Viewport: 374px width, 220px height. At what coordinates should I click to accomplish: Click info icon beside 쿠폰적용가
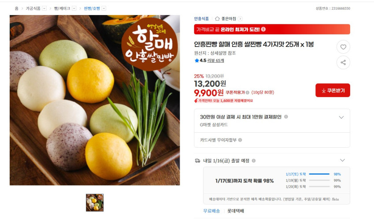[x=247, y=93]
